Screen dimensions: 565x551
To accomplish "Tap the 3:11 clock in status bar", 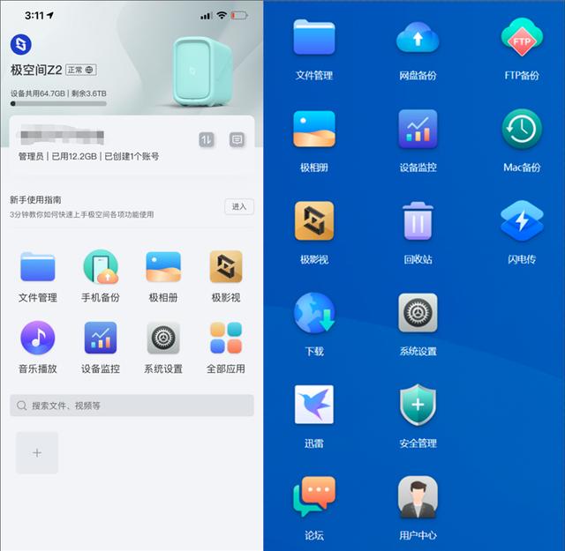I will coord(34,16).
